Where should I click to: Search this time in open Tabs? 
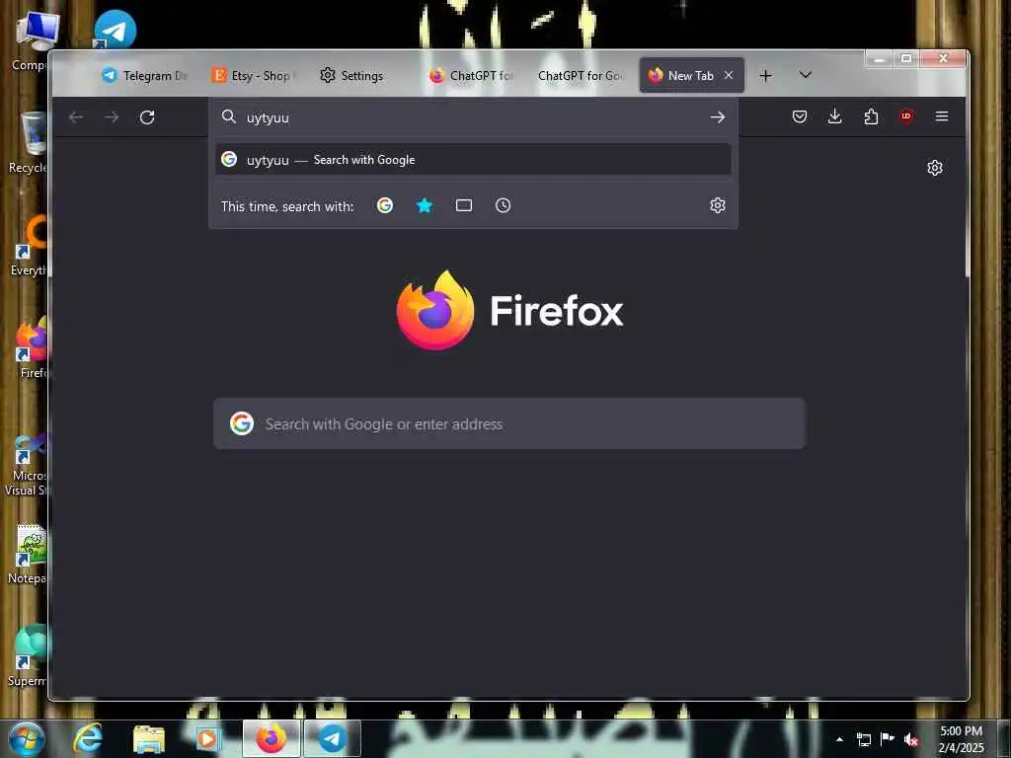(x=464, y=205)
